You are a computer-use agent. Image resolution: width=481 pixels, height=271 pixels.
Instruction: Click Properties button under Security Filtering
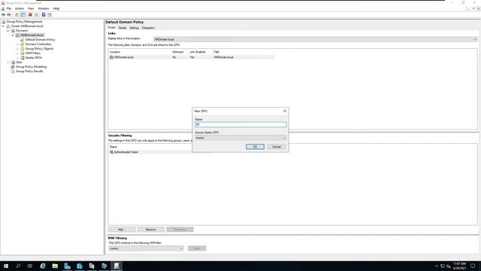(180, 230)
